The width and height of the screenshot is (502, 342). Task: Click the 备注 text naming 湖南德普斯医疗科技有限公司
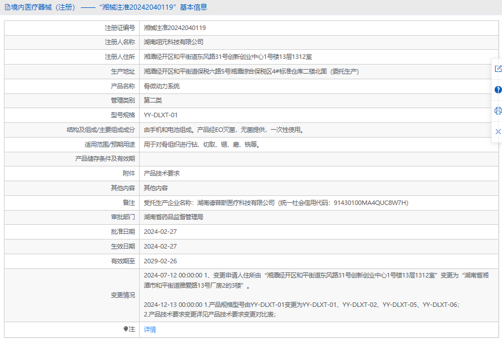coord(276,203)
